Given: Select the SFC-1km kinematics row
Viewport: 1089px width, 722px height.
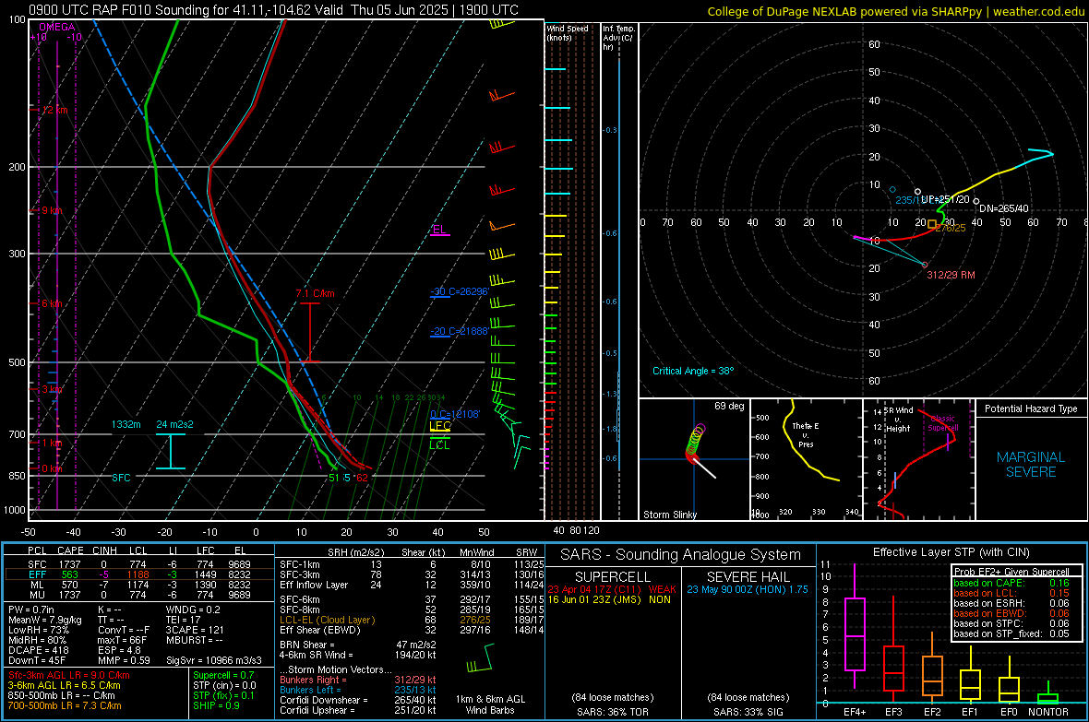Looking at the screenshot, I should (x=413, y=564).
